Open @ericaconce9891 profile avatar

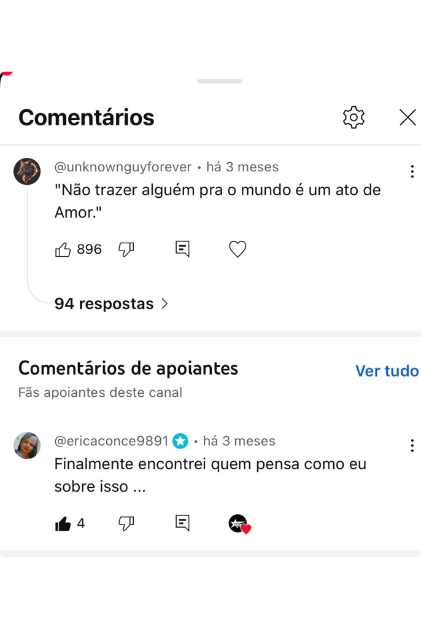(27, 445)
